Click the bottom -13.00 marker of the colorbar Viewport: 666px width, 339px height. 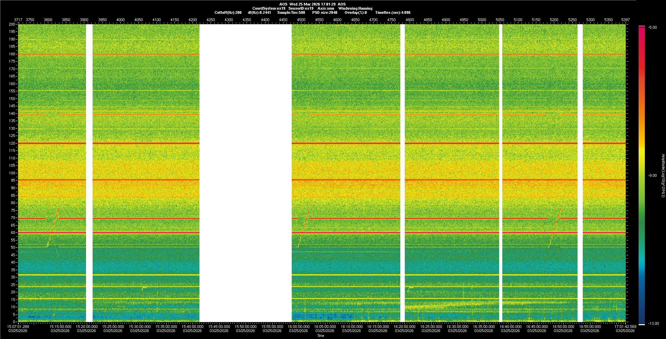click(x=642, y=324)
